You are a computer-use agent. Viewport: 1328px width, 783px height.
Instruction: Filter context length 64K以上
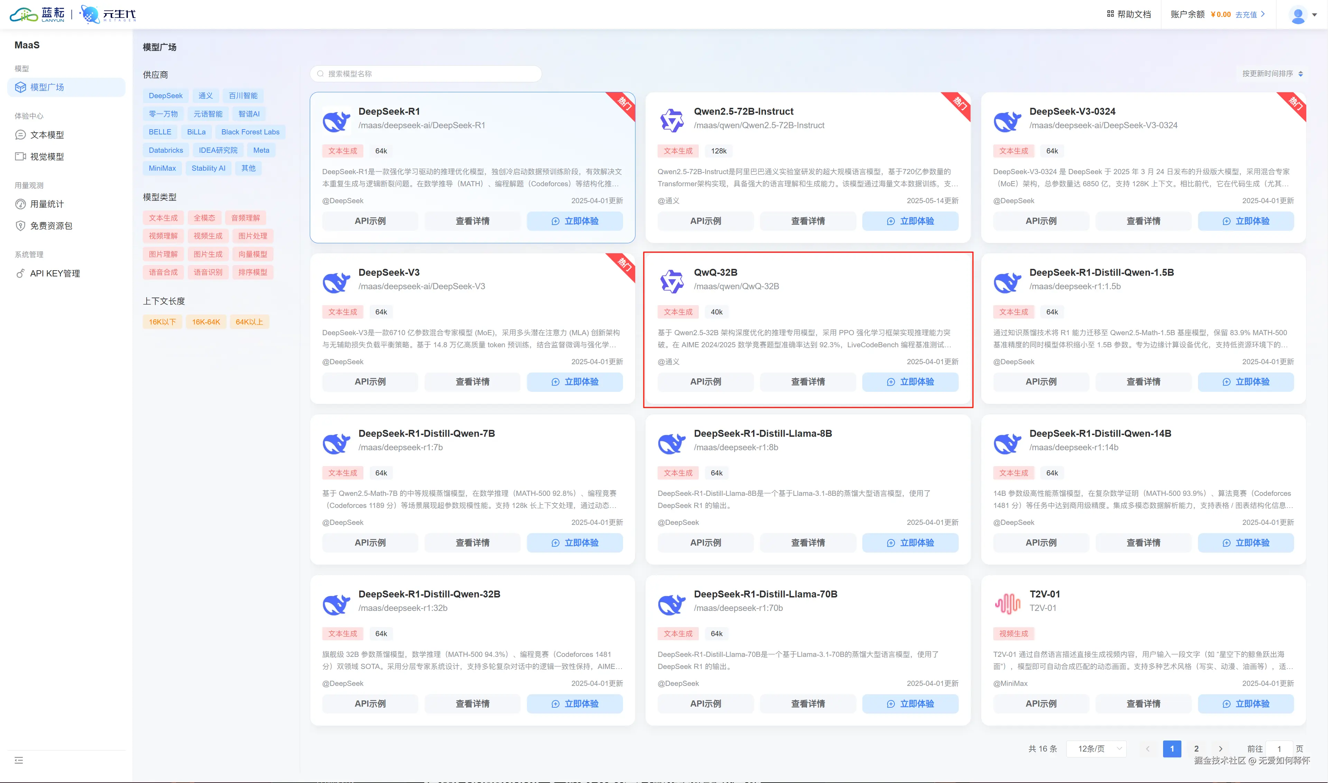click(x=249, y=322)
